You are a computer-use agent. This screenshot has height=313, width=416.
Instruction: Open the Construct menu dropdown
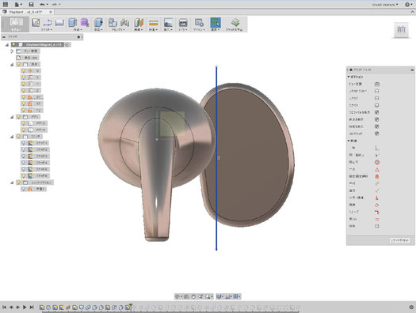139,29
